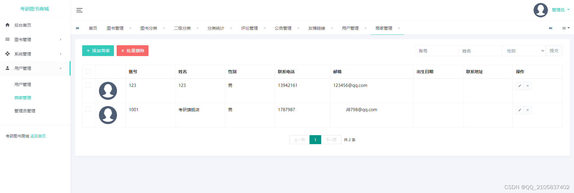This screenshot has height=193, width=574.
Task: Click the icon beside 系统管理
Action: point(7,54)
